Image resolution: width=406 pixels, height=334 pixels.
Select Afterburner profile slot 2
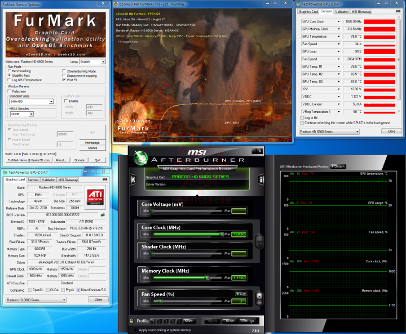160,321
